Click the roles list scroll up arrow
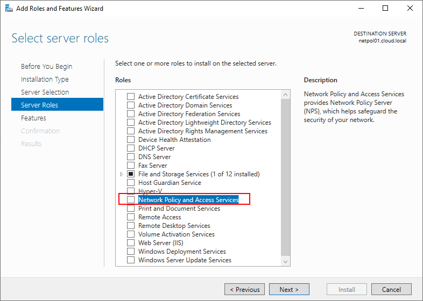Image resolution: width=423 pixels, height=301 pixels. pyautogui.click(x=286, y=94)
